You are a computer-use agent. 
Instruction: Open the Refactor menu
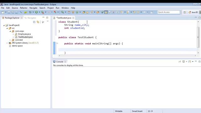tap(24, 8)
